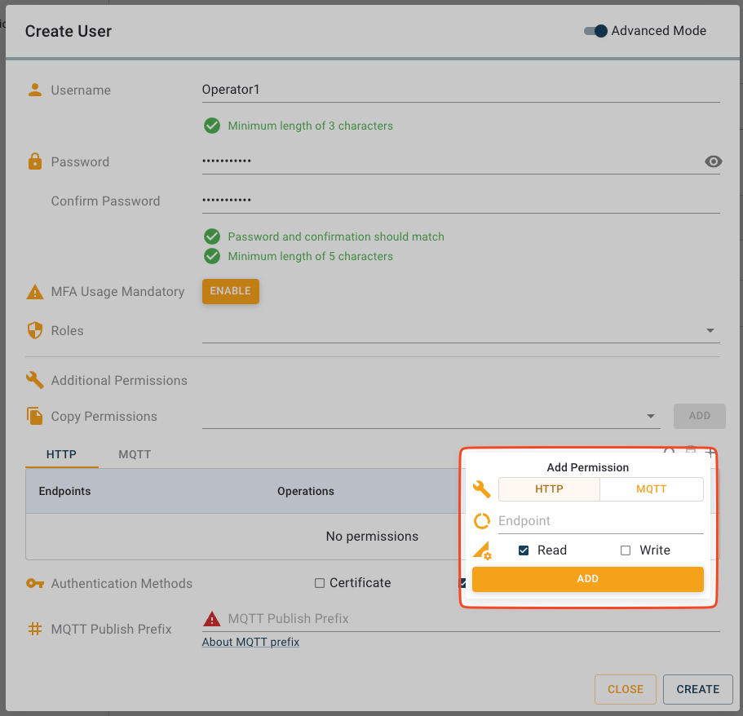Screen dimensions: 743x716
Task: Click the Password lock icon
Action: click(35, 161)
